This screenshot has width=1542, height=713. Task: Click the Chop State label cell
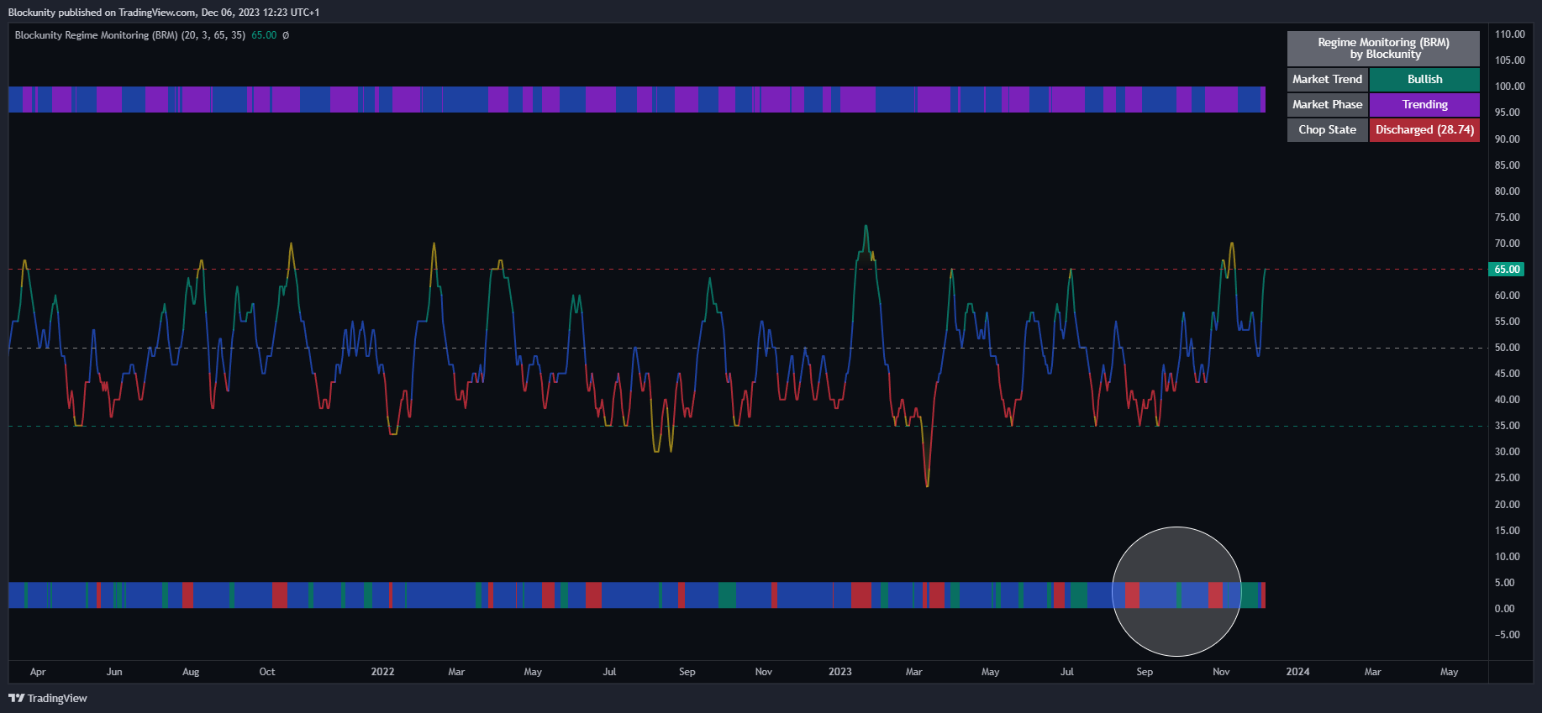coord(1328,130)
